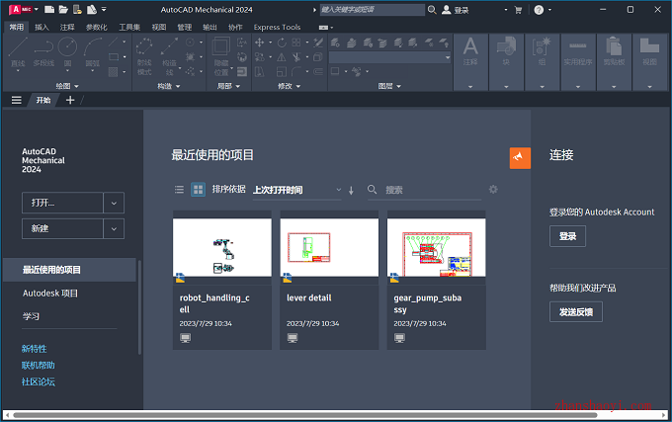Click Sign in (登录) in the title bar
The image size is (672, 422).
click(x=456, y=10)
